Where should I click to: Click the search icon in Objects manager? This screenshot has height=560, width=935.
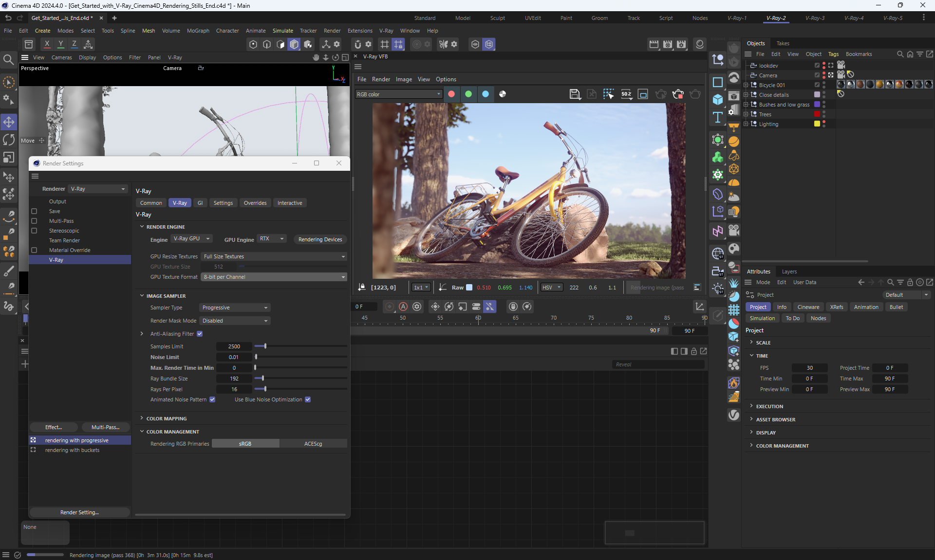[x=900, y=54]
